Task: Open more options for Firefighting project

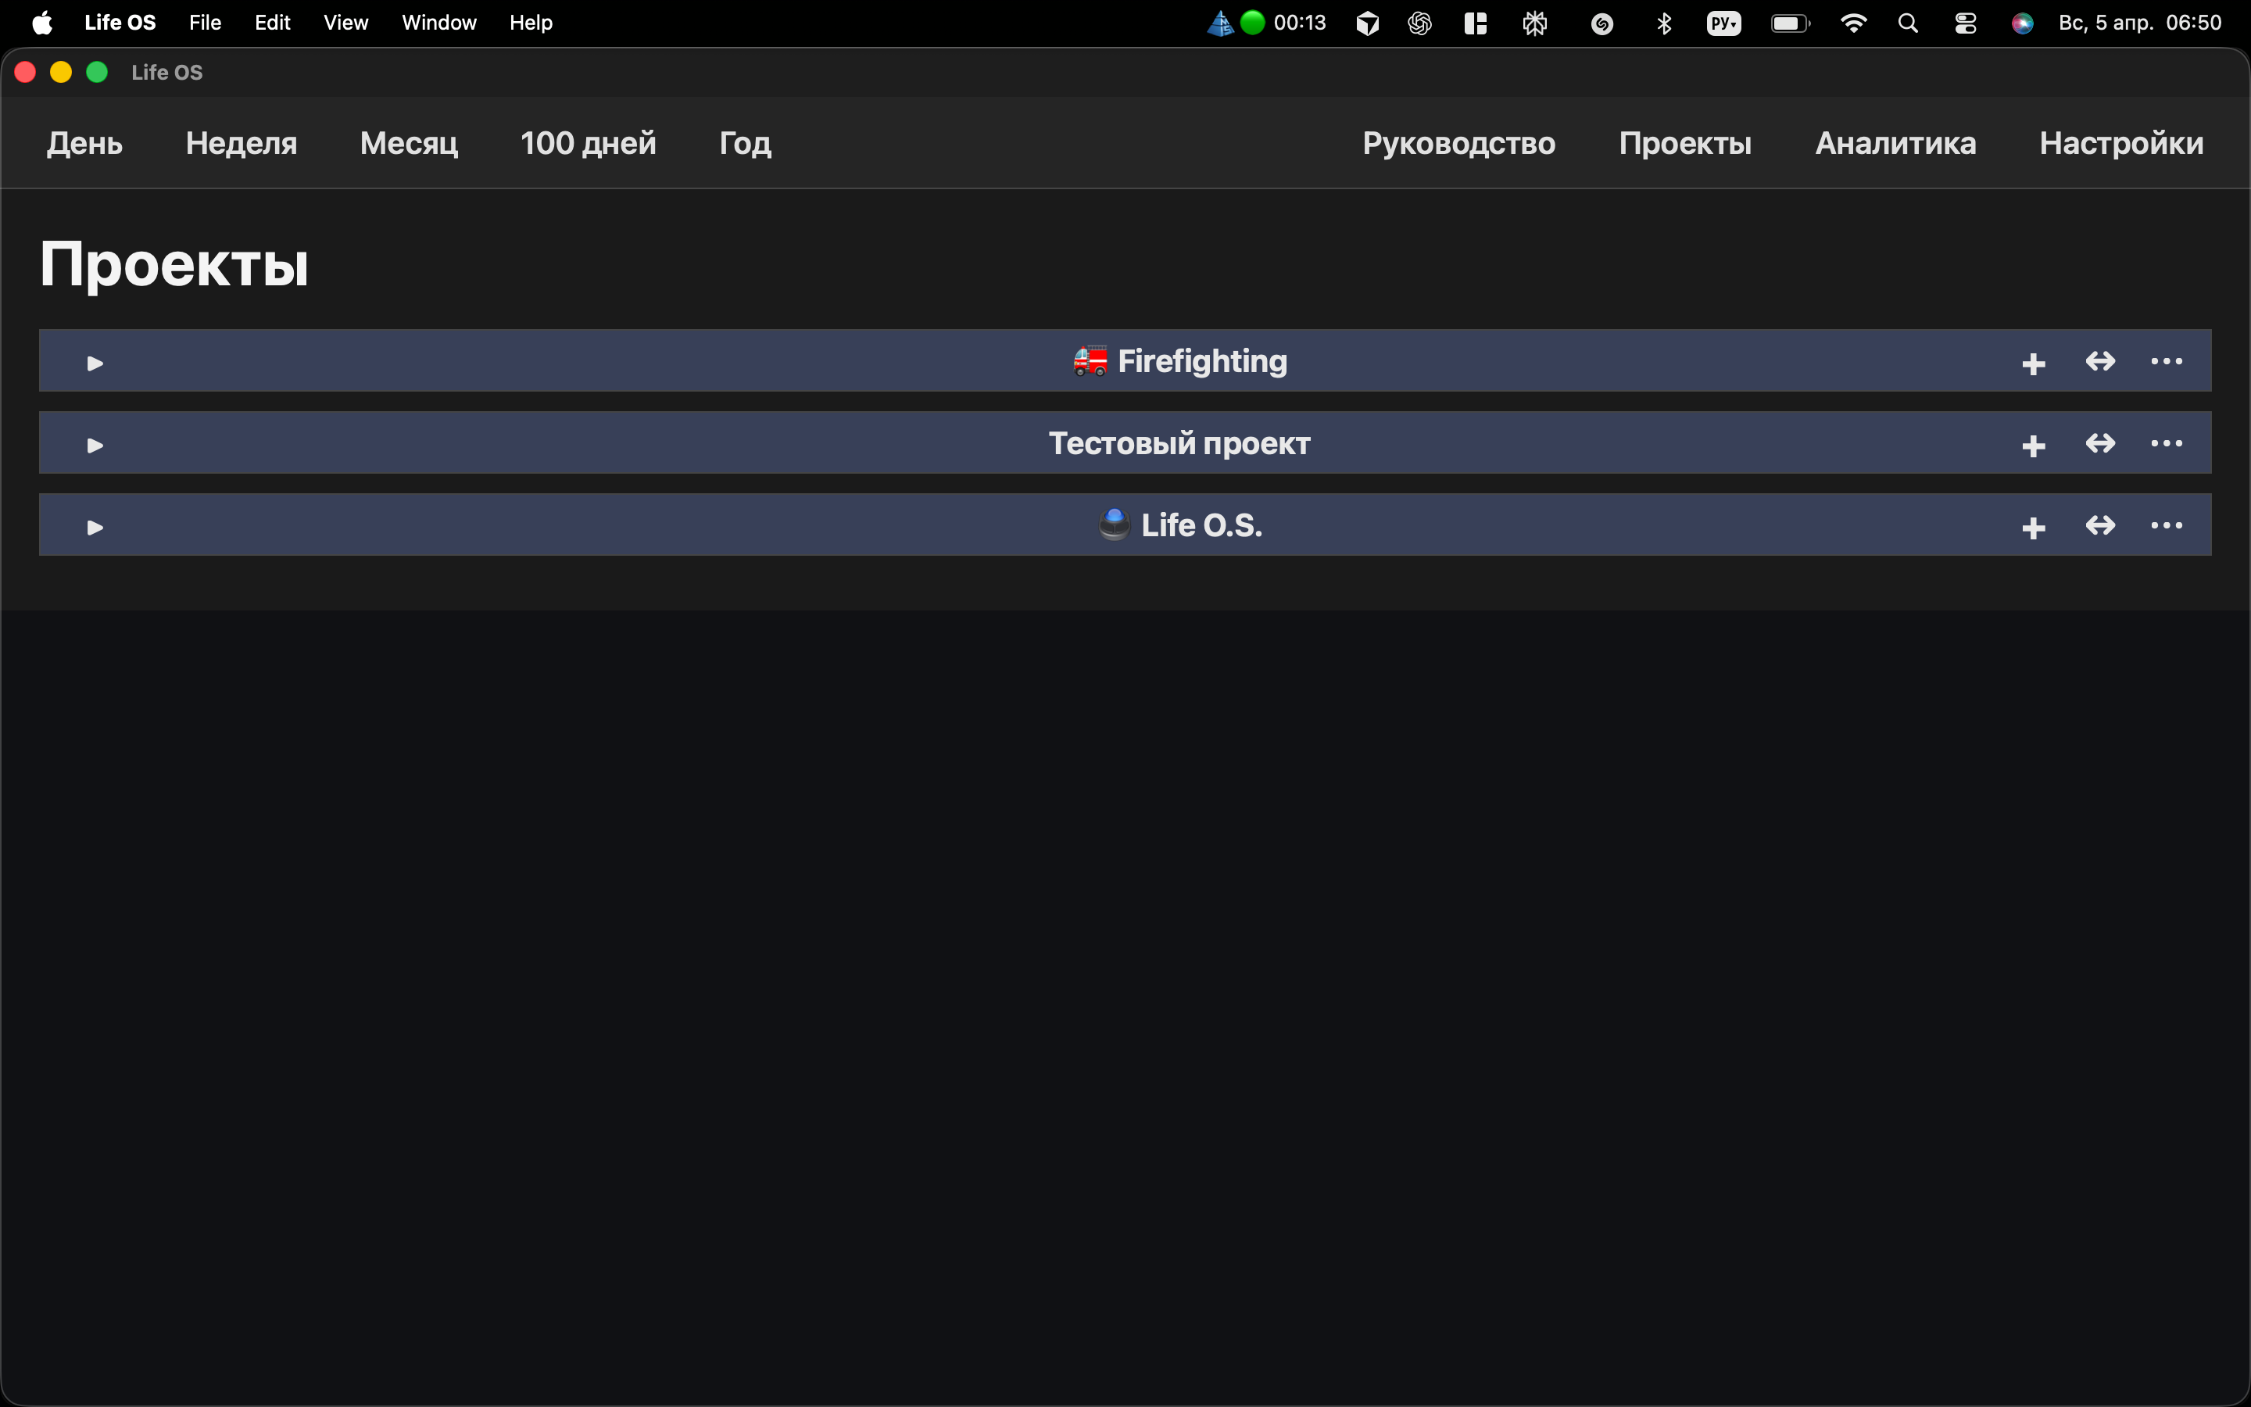Action: point(2167,361)
